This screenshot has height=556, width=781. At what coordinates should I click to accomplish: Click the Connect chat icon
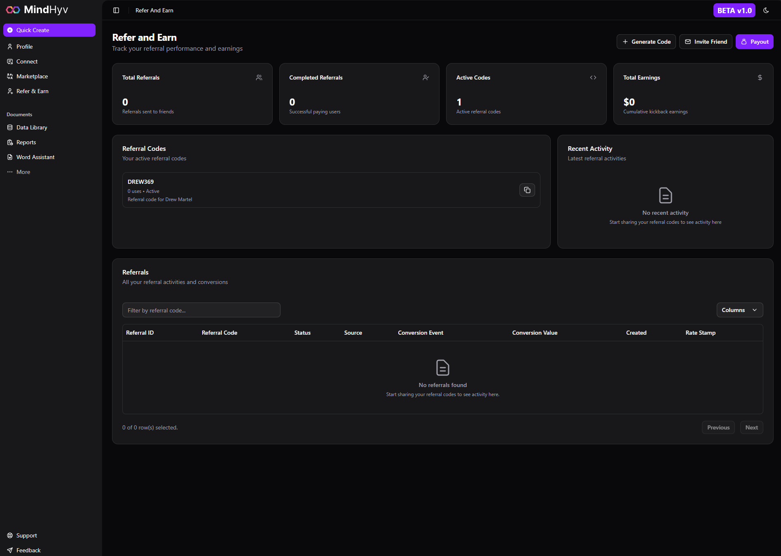[10, 61]
